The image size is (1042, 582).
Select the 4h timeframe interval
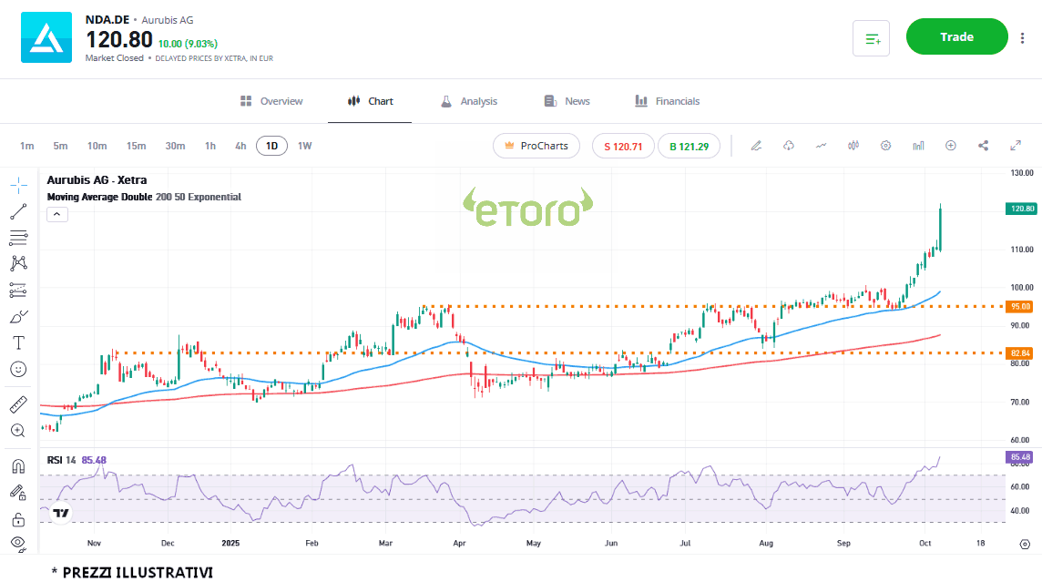point(240,146)
